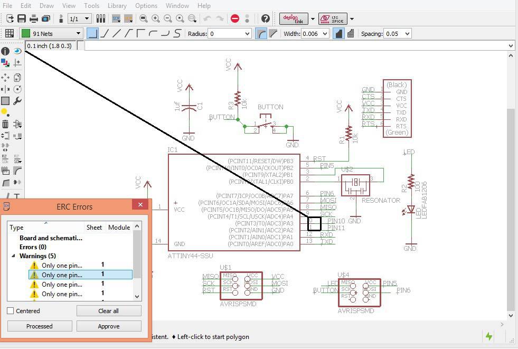Open the command line history dropdown arrow

[511, 46]
